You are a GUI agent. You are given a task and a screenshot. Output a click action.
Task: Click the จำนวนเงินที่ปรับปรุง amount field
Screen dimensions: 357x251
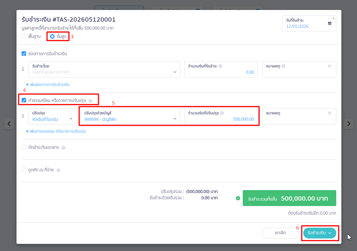click(221, 116)
